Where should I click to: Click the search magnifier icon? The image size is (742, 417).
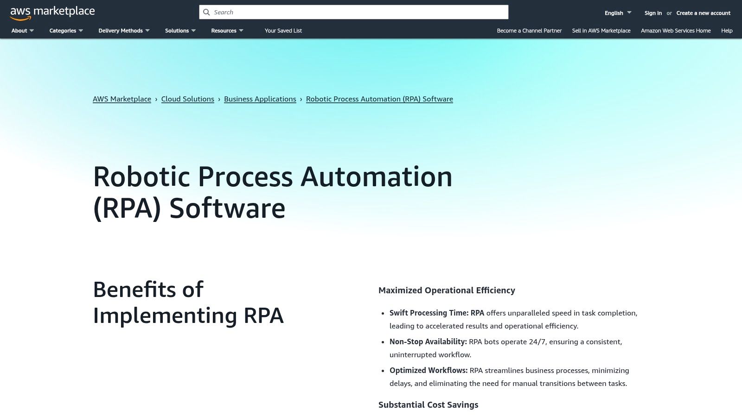(207, 12)
